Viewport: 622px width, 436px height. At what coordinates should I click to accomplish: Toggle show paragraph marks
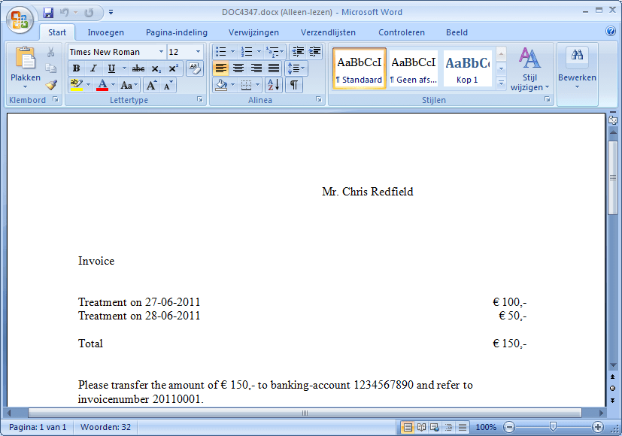293,85
